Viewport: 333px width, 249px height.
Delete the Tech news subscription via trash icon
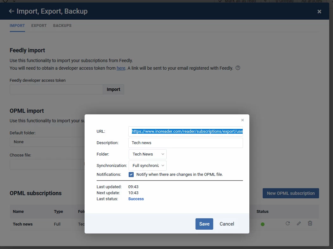[x=310, y=223]
